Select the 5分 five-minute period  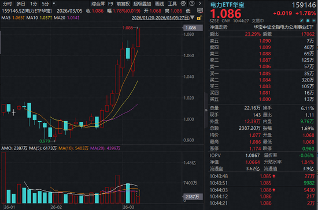coord(46,3)
